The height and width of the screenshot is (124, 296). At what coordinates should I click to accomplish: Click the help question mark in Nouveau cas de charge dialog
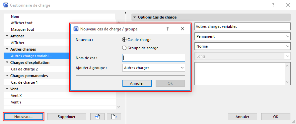[x=168, y=29]
